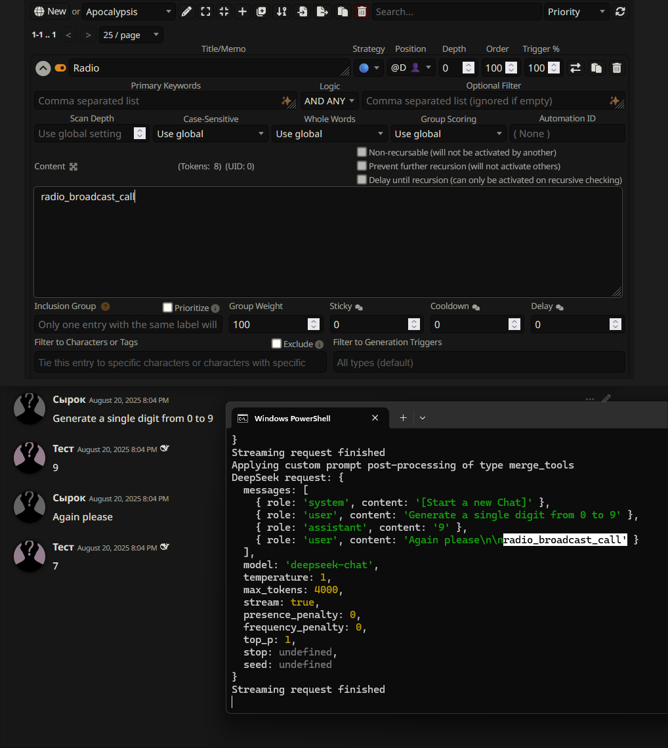The image size is (668, 748).
Task: Click the 'Generate a single digit' chat message
Action: pyautogui.click(x=133, y=419)
